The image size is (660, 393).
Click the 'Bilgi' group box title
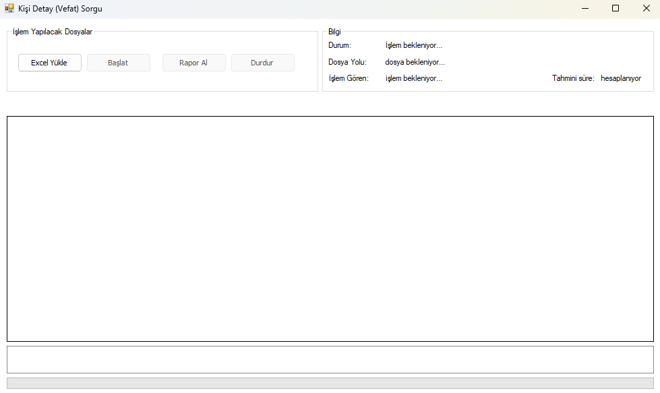334,32
